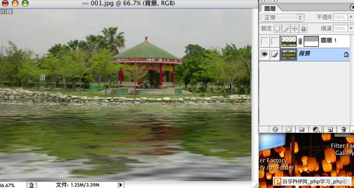Screen dimensions: 354x188
Task: Click the 圖層 1 layer name
Action: tap(328, 41)
